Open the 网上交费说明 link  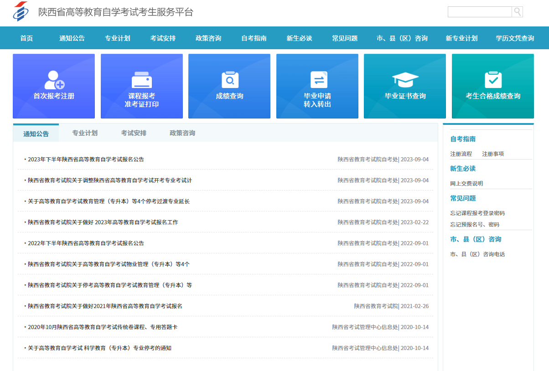(x=466, y=184)
